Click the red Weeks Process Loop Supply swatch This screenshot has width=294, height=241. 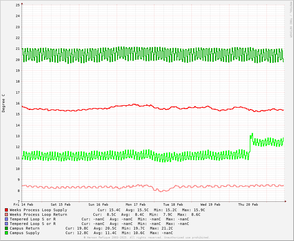[x=6, y=210]
